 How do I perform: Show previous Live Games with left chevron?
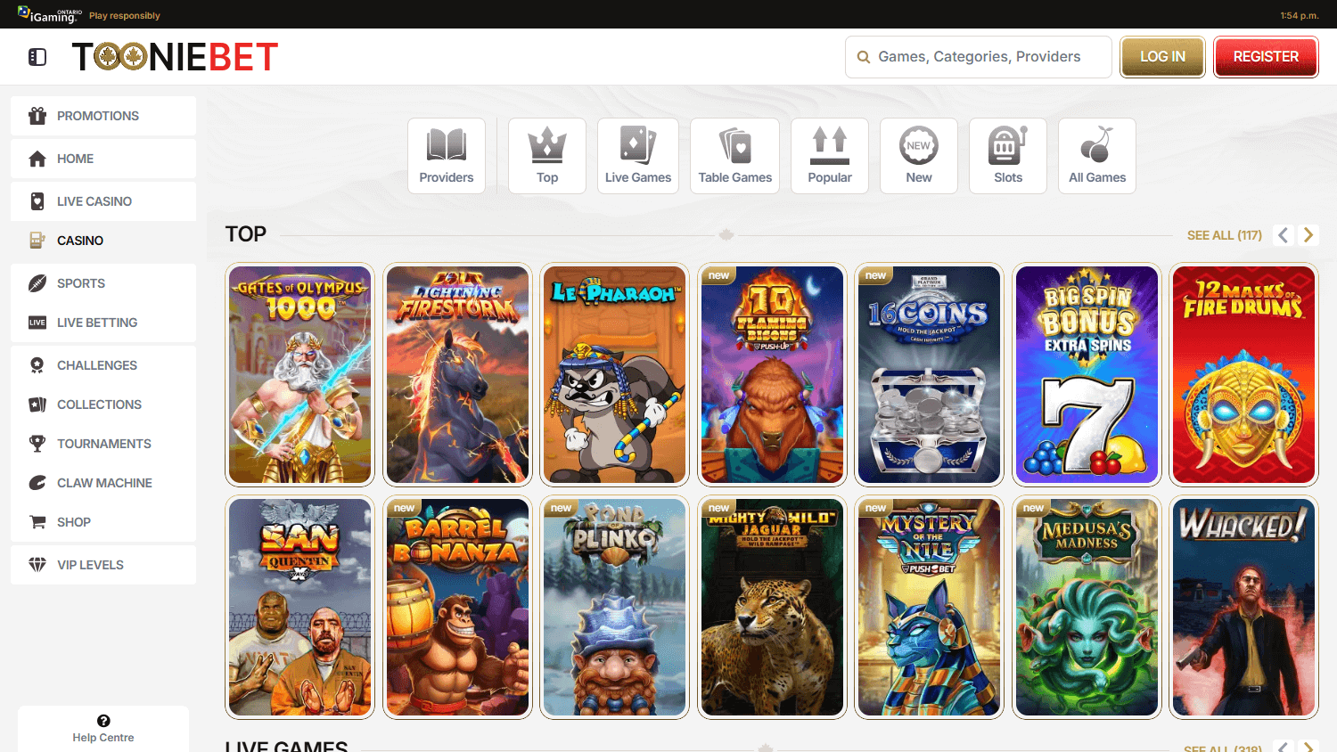pyautogui.click(x=1284, y=747)
